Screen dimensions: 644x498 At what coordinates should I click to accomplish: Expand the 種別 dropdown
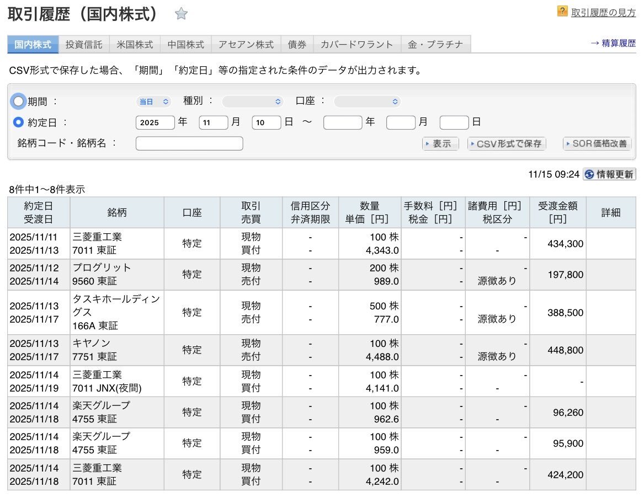pos(253,101)
